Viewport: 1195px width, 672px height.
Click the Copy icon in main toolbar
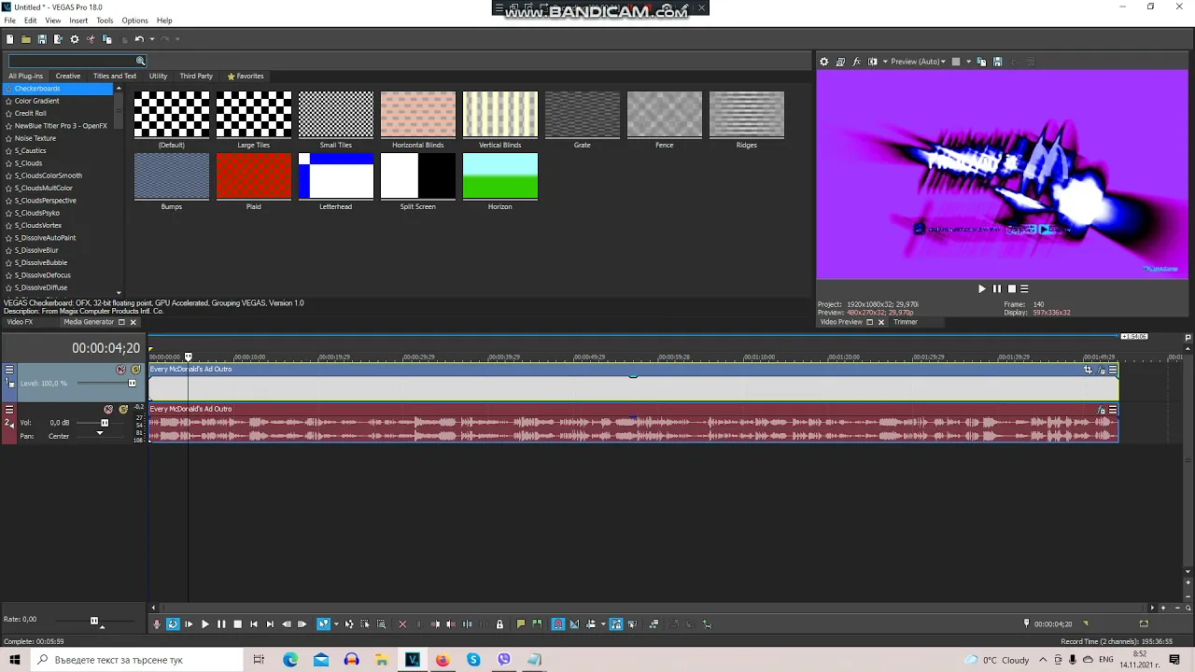pyautogui.click(x=106, y=39)
